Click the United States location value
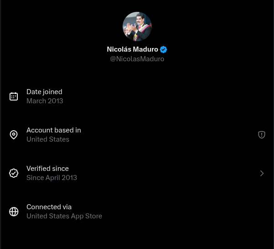Screen dimensions: 274x249 (x=48, y=139)
